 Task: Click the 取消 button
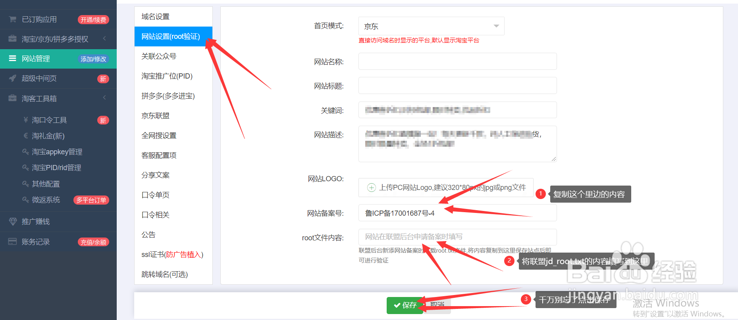pyautogui.click(x=437, y=305)
